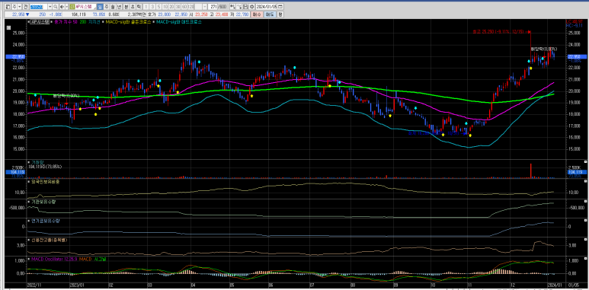Image resolution: width=589 pixels, height=290 pixels.
Task: Select the 외국인보유비중 panel label
Action: pos(46,182)
